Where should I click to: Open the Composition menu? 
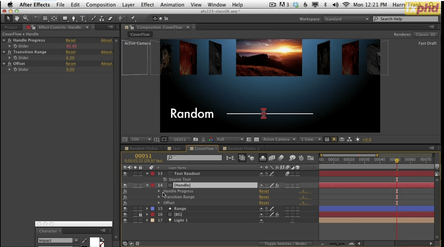(101, 5)
